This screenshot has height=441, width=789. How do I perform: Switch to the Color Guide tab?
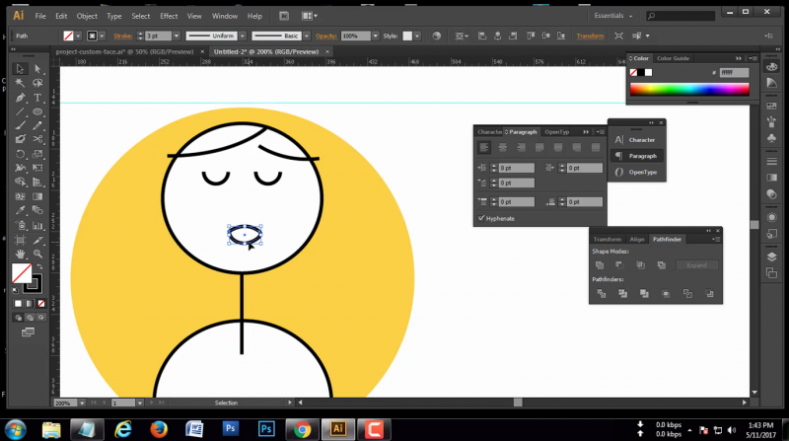[673, 58]
